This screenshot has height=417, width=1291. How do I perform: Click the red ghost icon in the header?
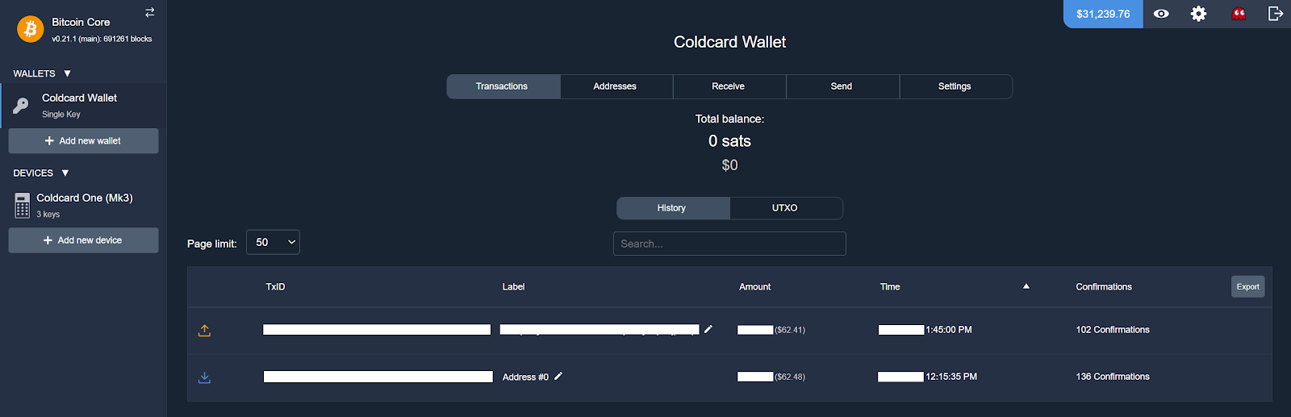(1239, 14)
